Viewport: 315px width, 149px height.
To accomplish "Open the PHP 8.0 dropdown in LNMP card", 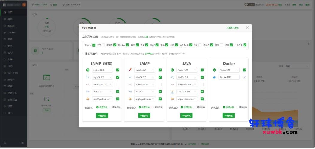I will pyautogui.click(x=103, y=92).
